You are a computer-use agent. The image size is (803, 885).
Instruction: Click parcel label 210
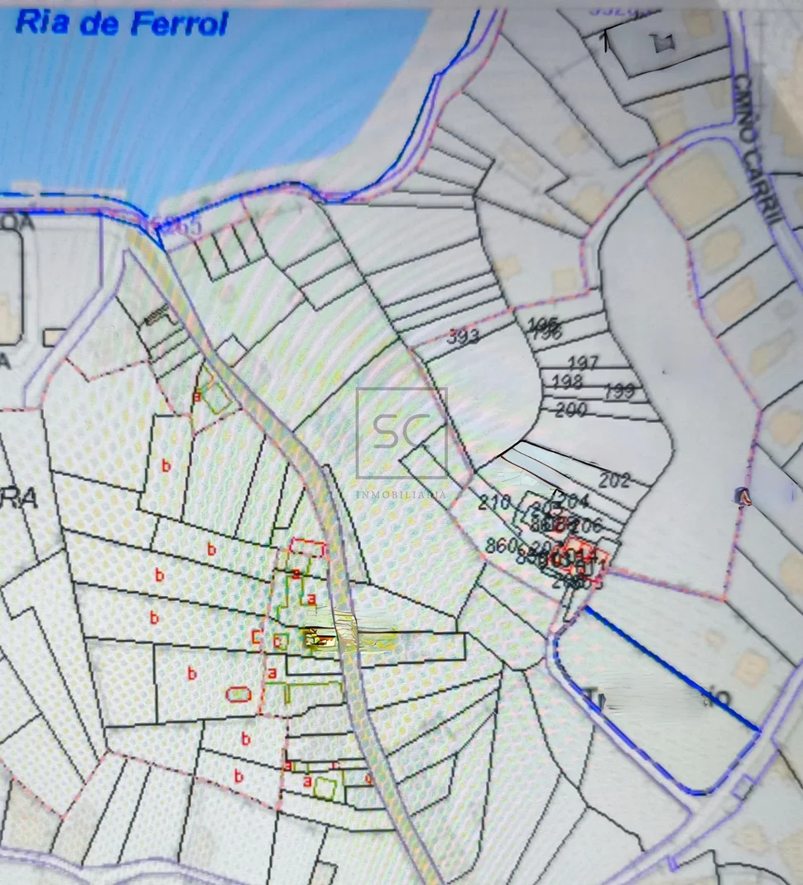[493, 502]
